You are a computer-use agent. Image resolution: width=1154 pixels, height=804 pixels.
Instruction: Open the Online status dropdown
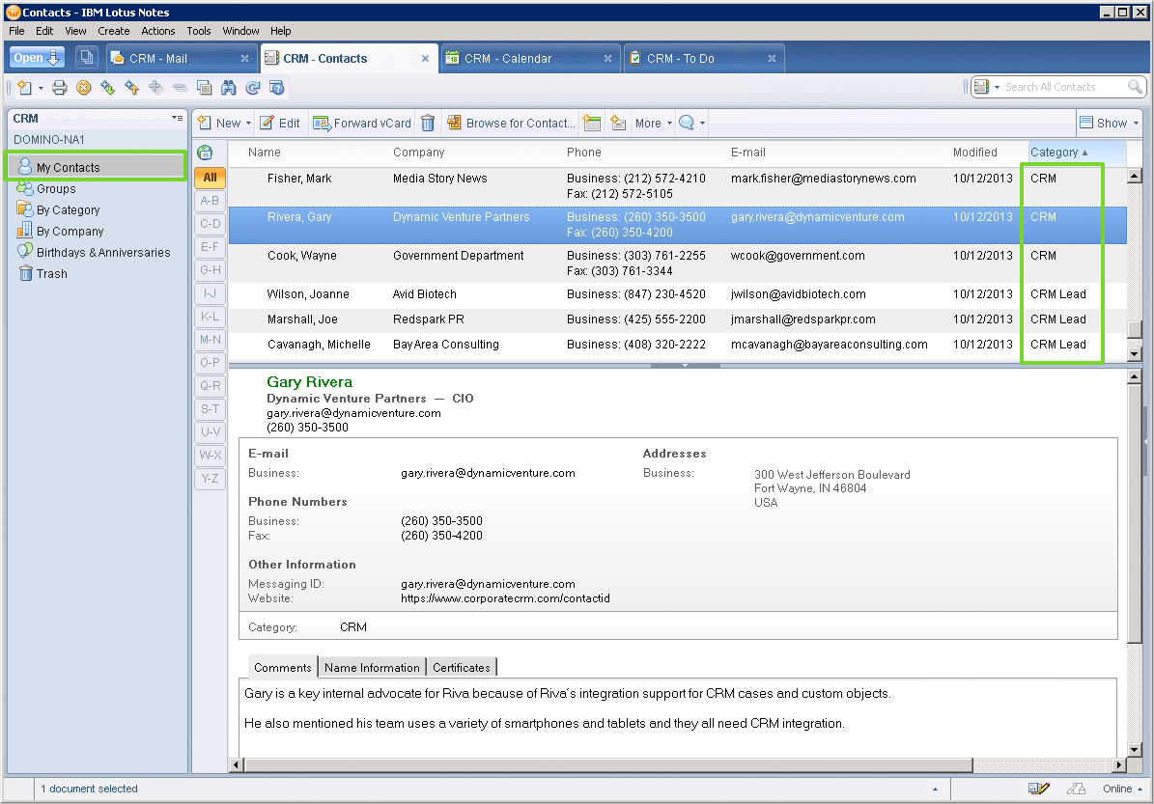(x=1120, y=789)
